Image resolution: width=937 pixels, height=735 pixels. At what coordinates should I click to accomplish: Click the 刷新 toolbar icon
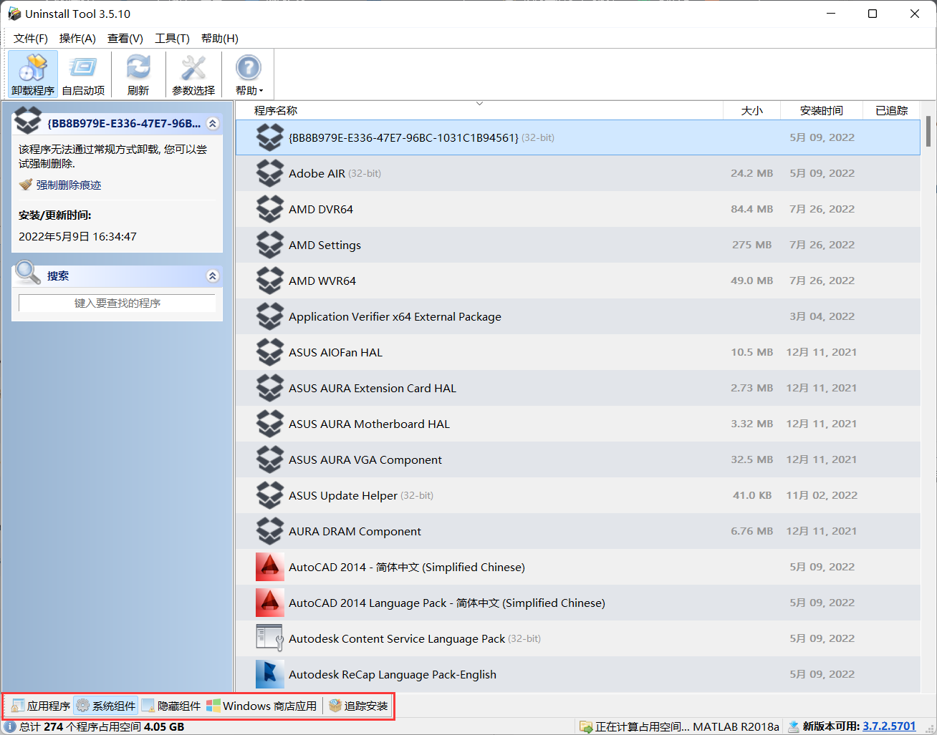(x=138, y=68)
